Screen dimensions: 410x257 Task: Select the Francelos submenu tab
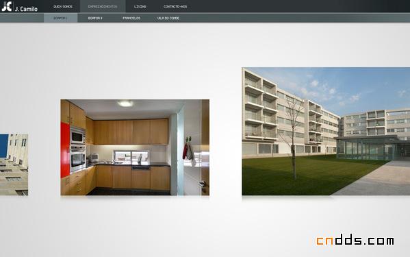tap(131, 18)
